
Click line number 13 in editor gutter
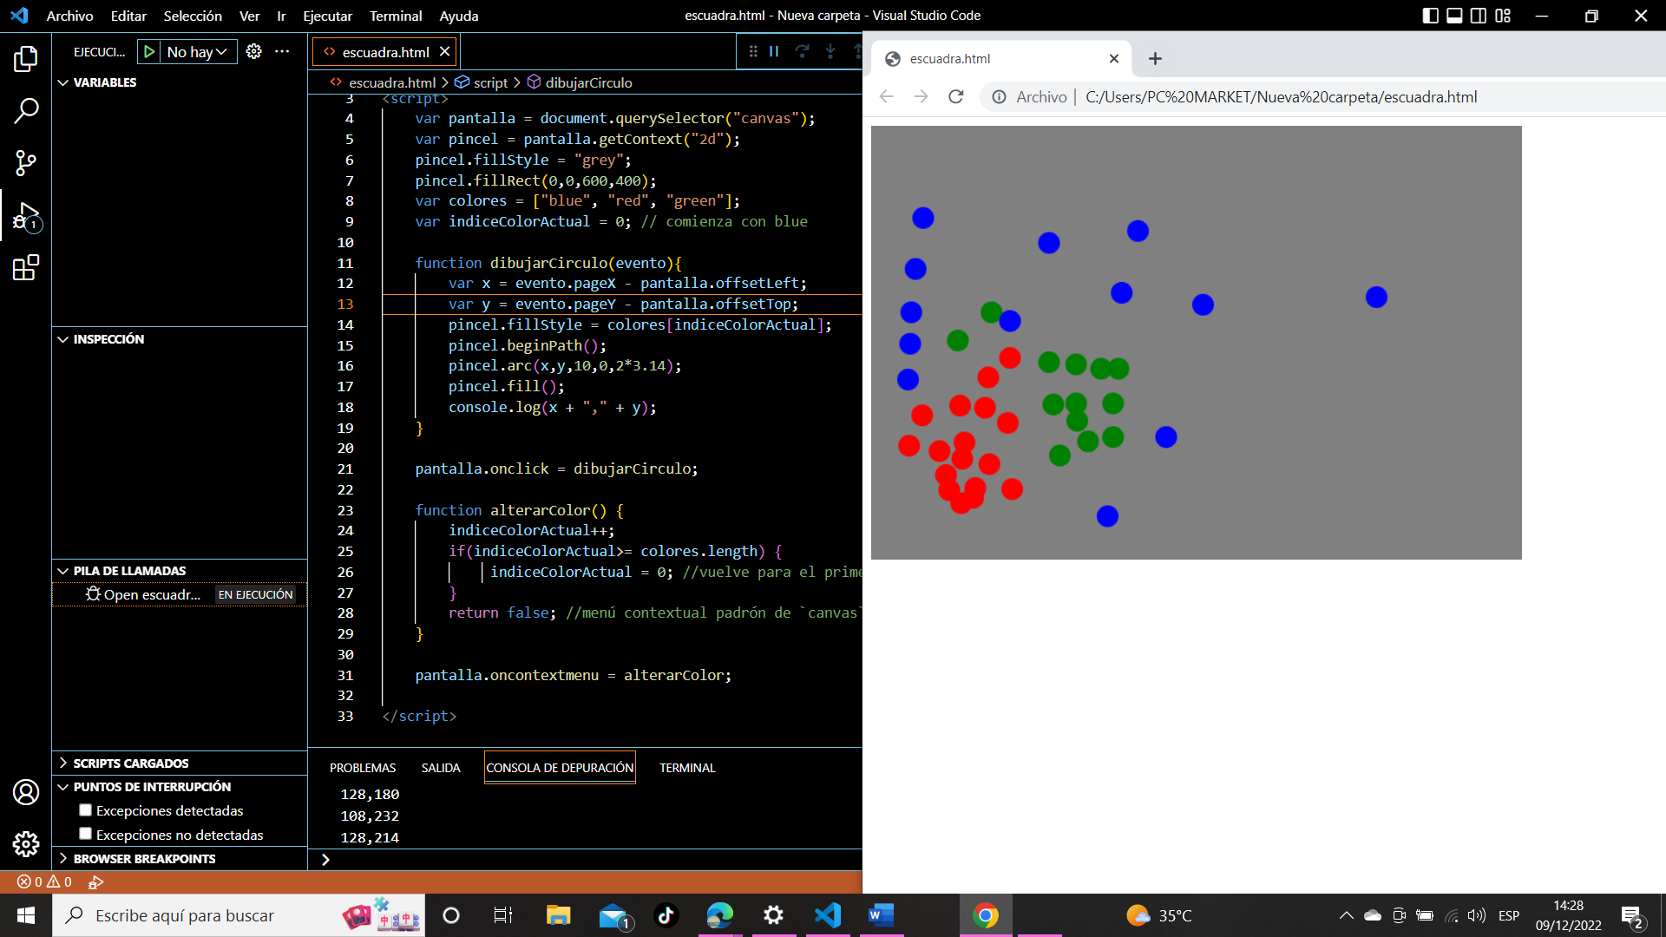point(344,304)
